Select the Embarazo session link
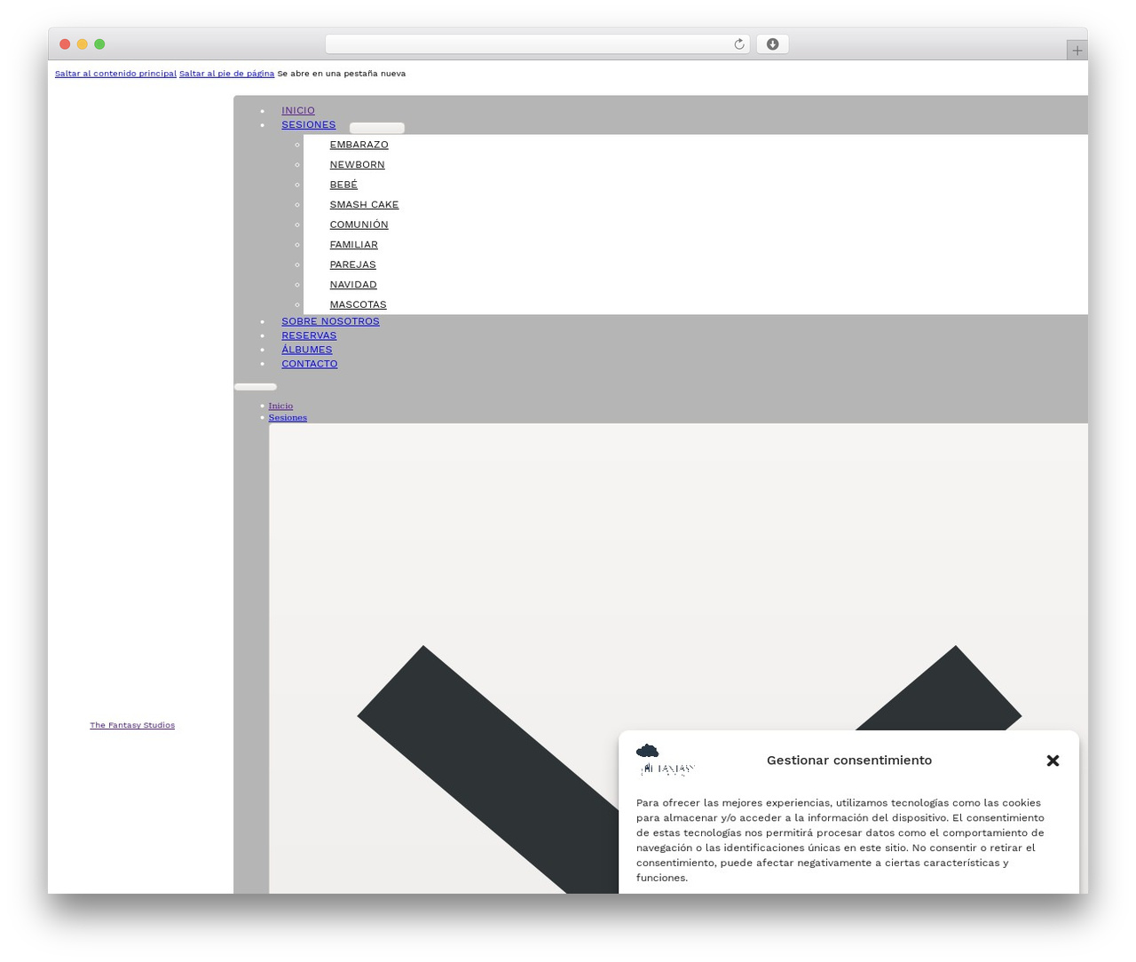 (359, 145)
